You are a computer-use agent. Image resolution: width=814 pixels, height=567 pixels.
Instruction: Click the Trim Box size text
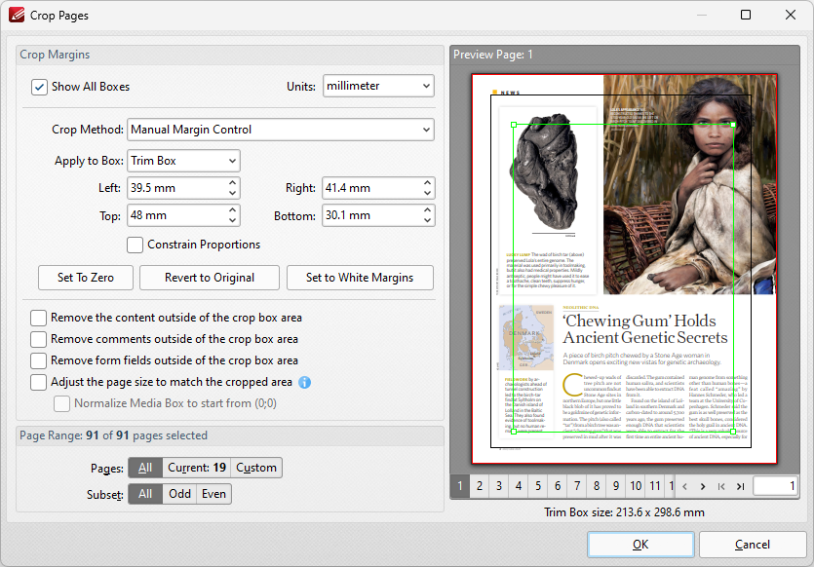pos(624,512)
